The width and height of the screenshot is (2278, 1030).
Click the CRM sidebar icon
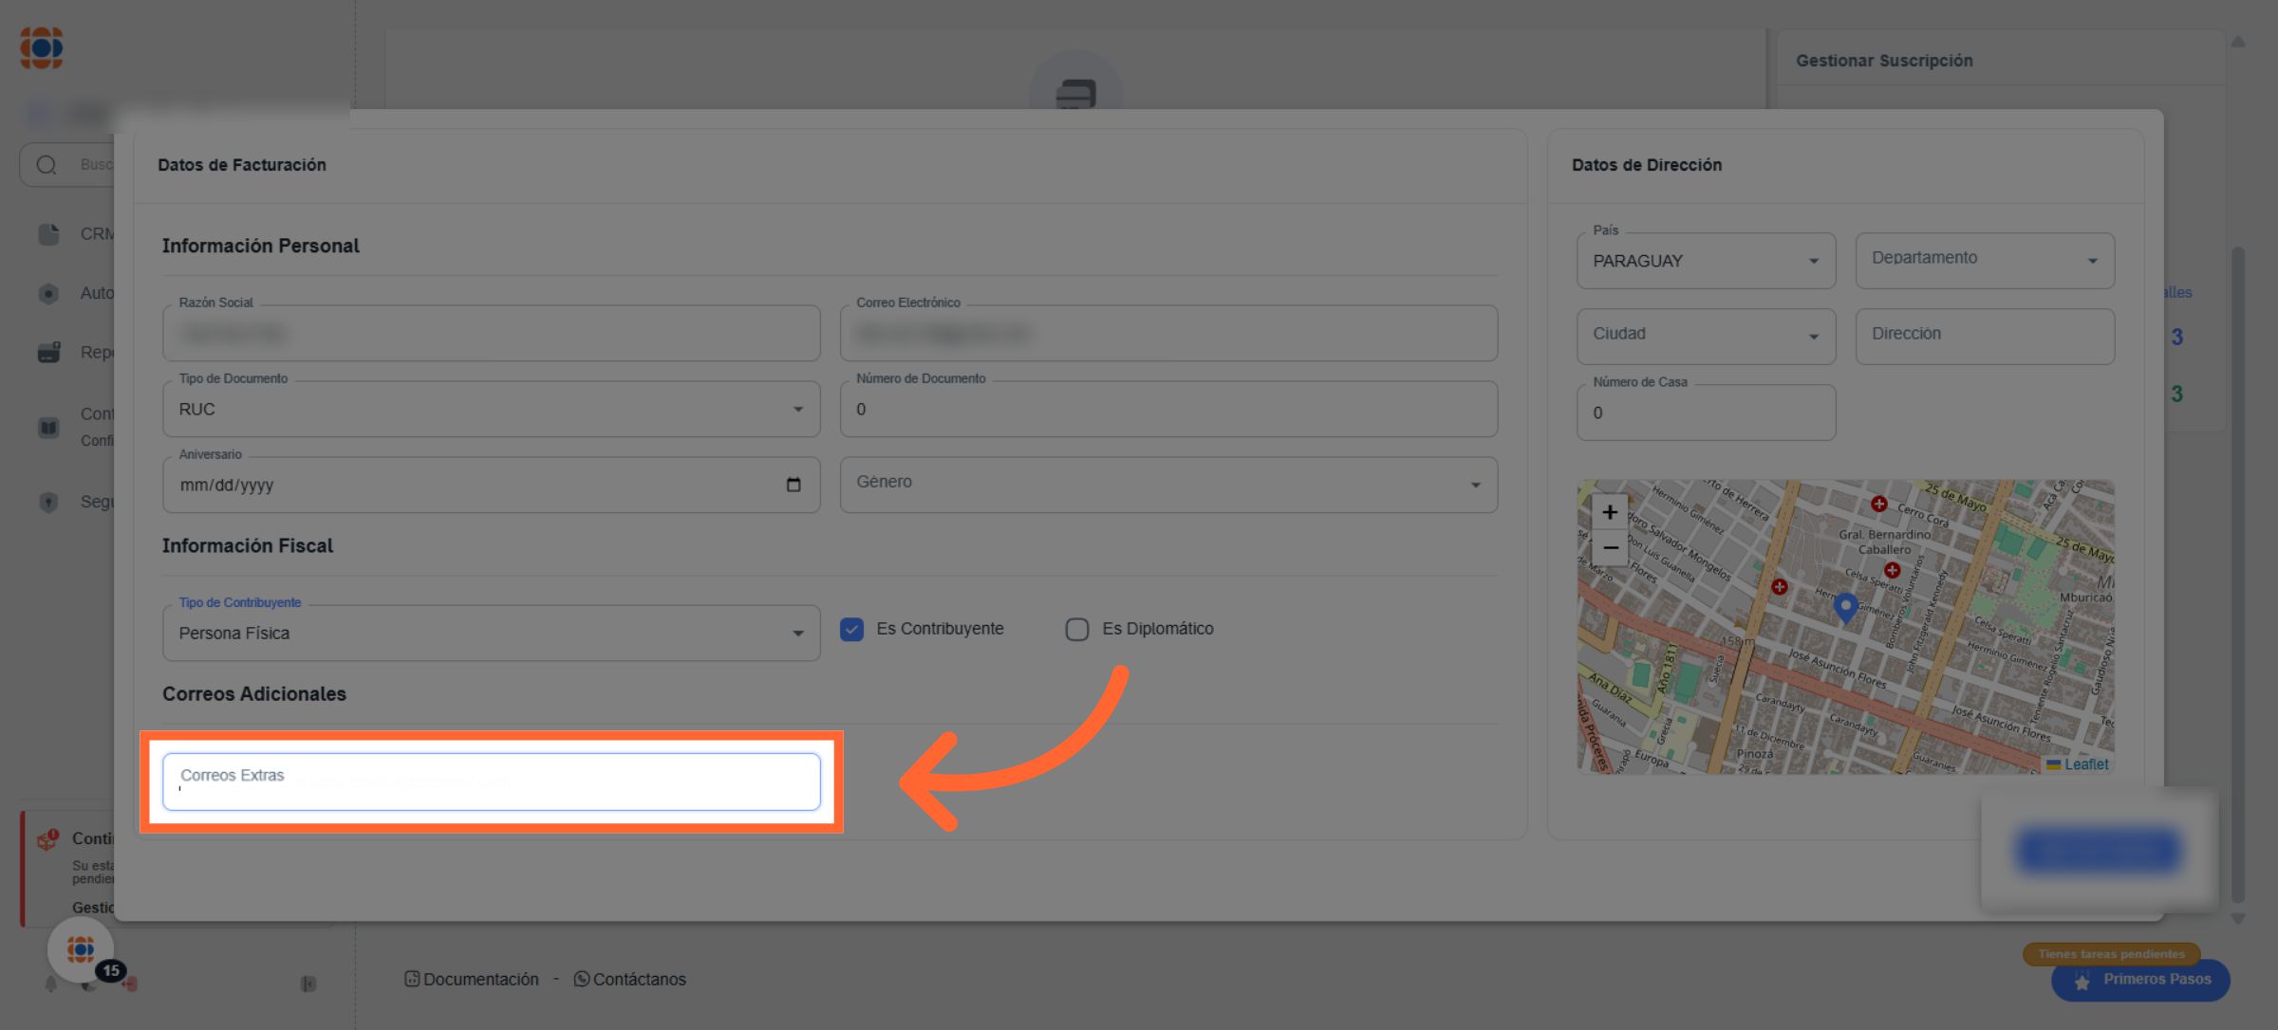tap(49, 234)
